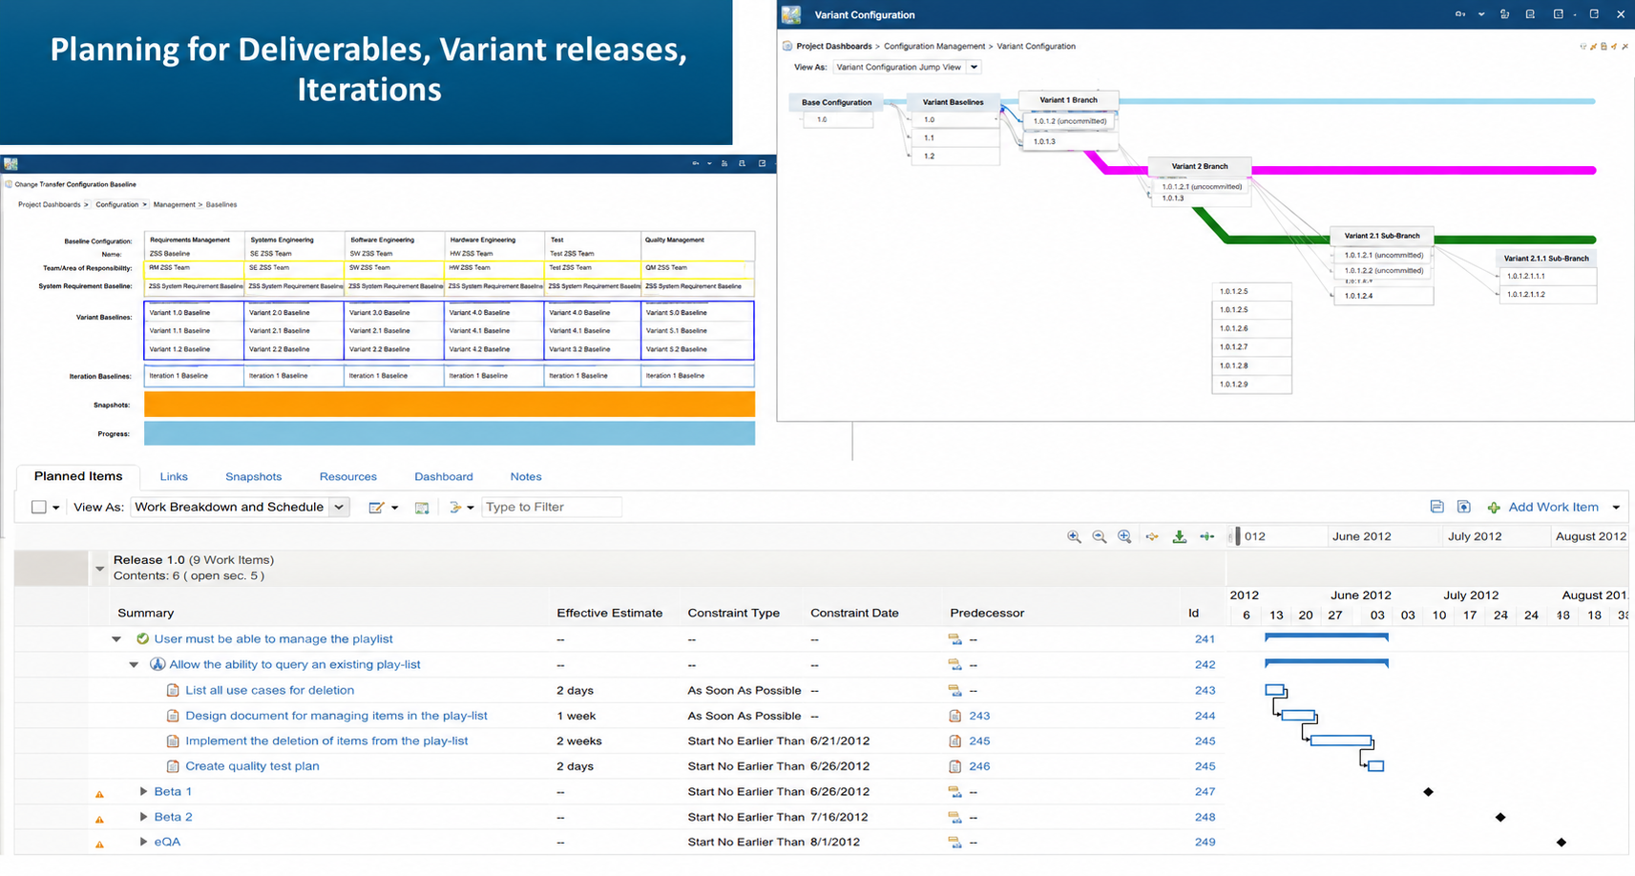Click the warning icon on Beta 1 row

pos(99,794)
